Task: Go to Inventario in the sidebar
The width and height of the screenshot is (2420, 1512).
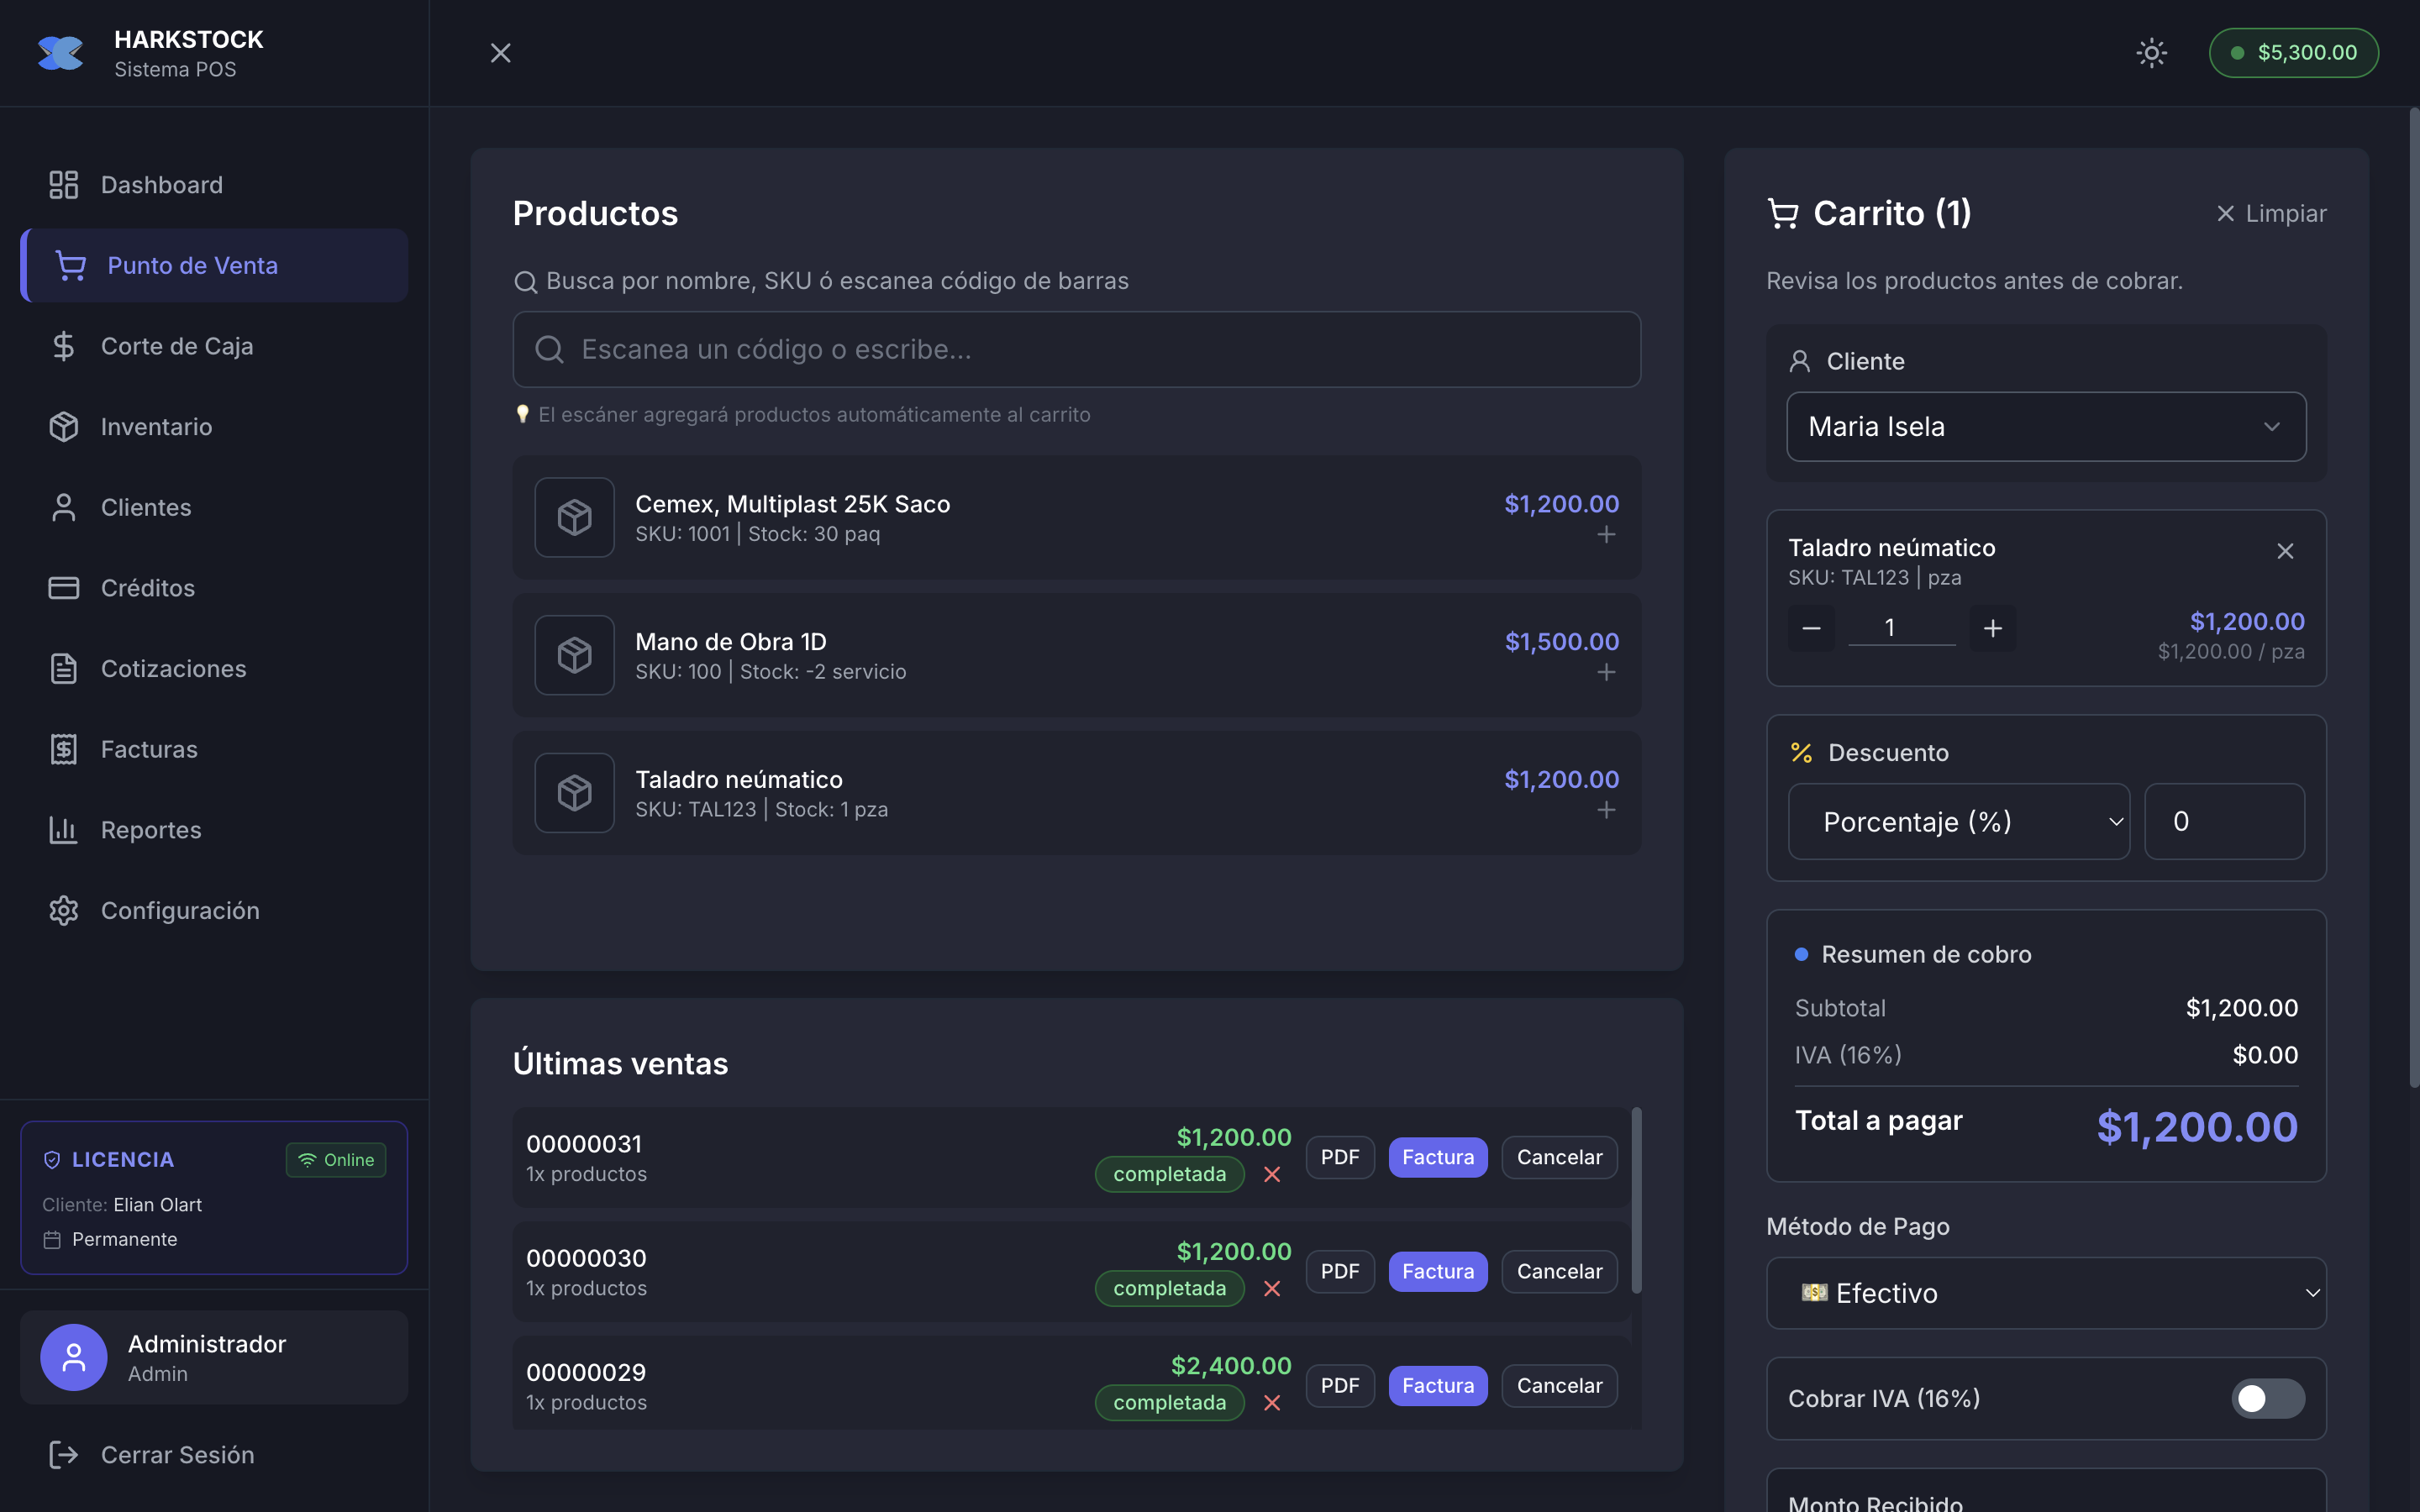Action: (156, 427)
